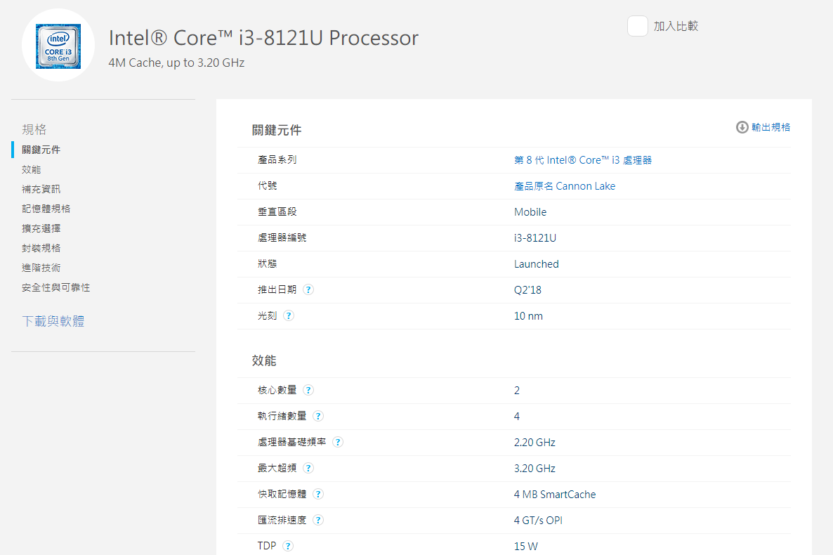Click the i3-8121U processor number value

click(x=535, y=238)
